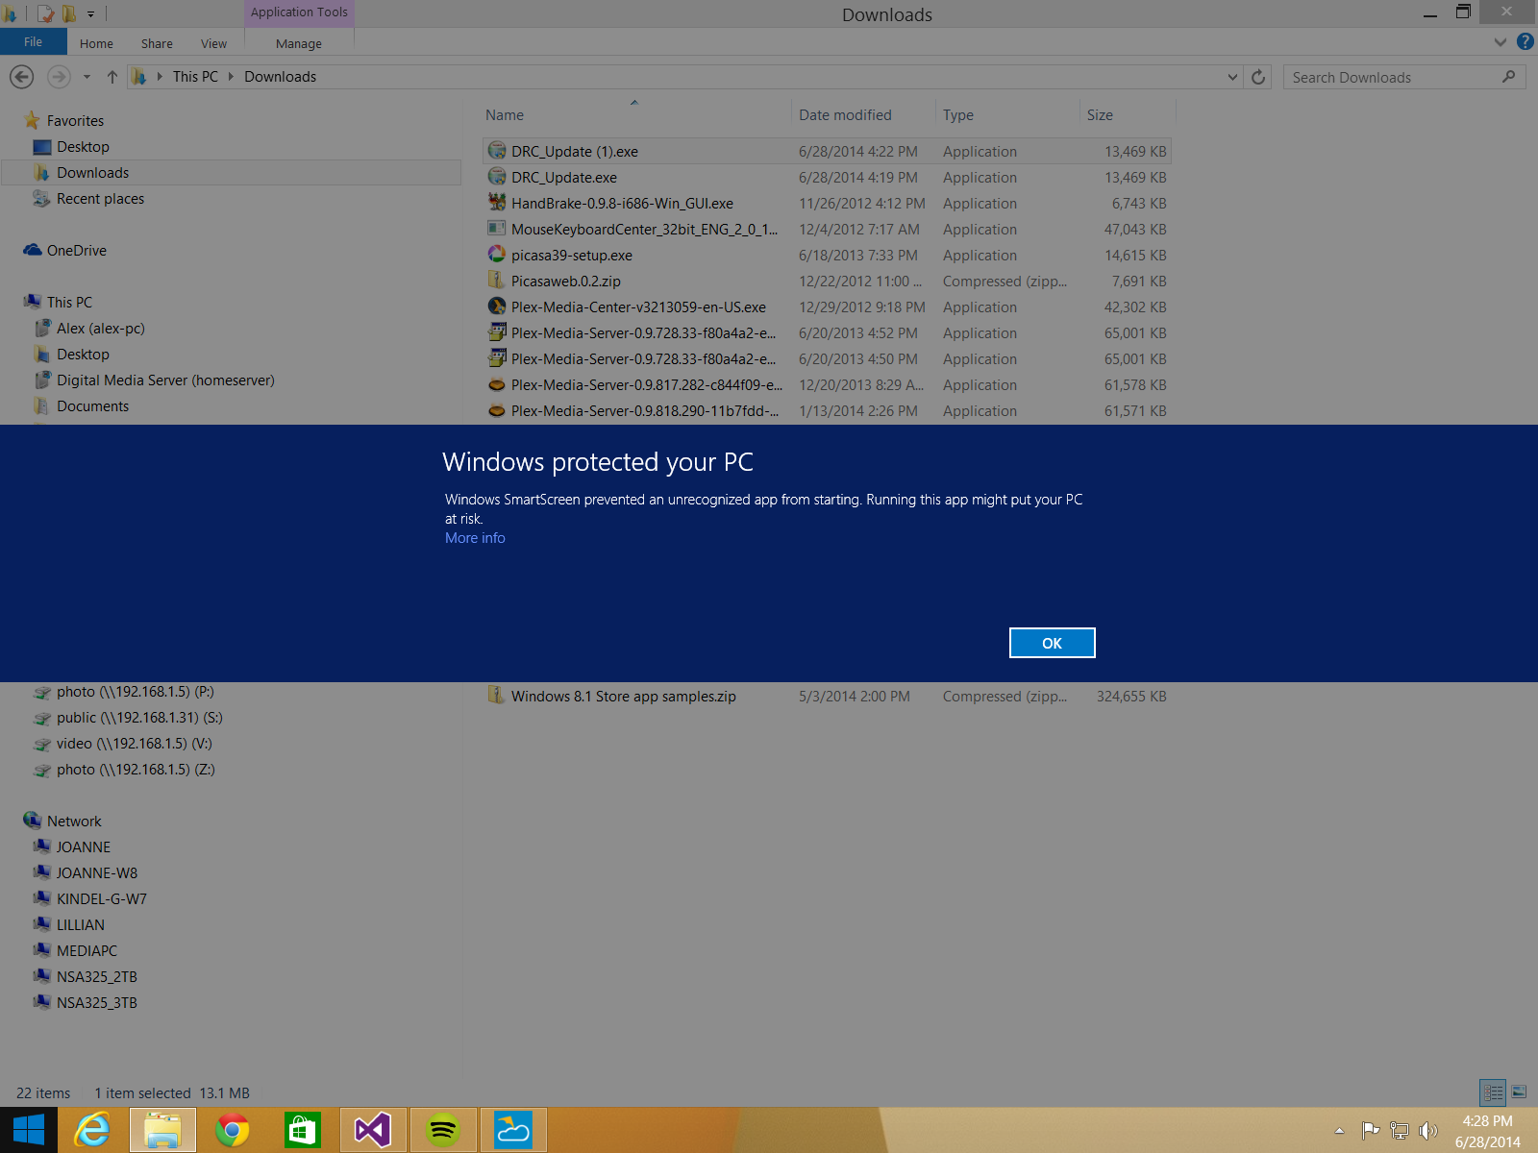This screenshot has width=1538, height=1153.
Task: Open the video (V:) network drive
Action: point(134,744)
